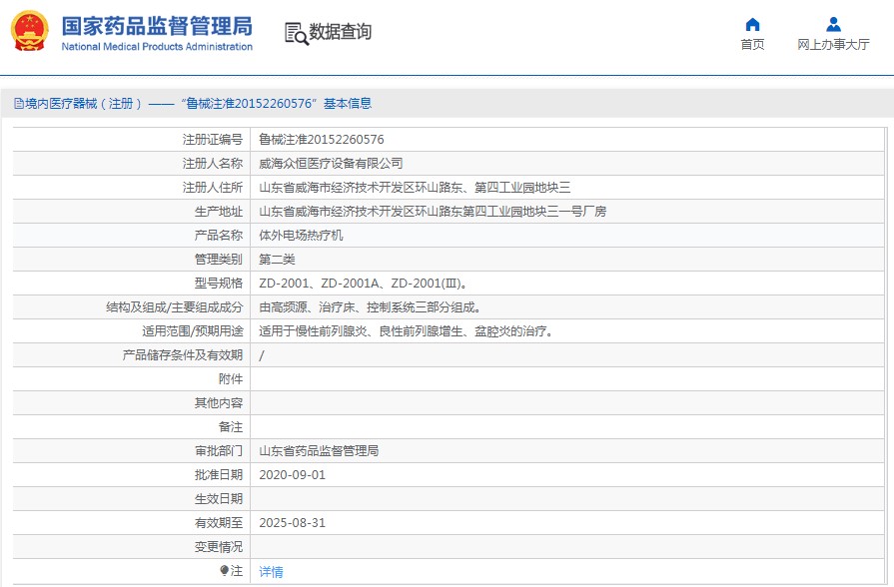Click the 型号规格 row label
894x587 pixels.
[219, 284]
